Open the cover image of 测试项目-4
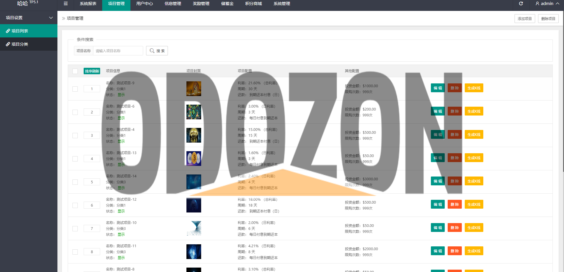The width and height of the screenshot is (564, 272). pos(194,135)
